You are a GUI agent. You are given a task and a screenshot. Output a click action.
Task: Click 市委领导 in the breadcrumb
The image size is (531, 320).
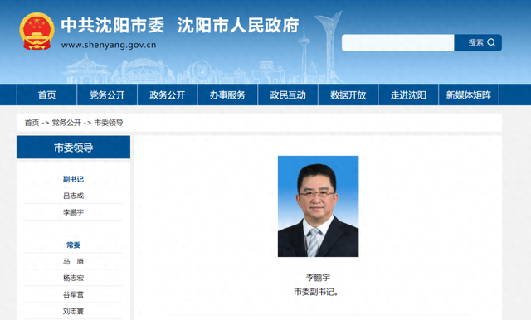109,123
